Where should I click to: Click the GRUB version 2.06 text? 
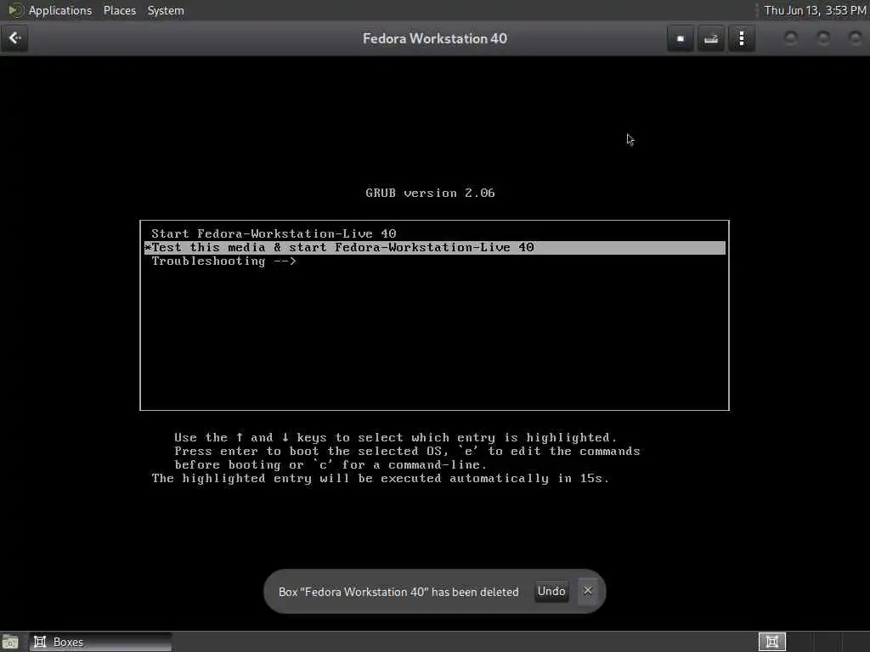click(x=430, y=193)
